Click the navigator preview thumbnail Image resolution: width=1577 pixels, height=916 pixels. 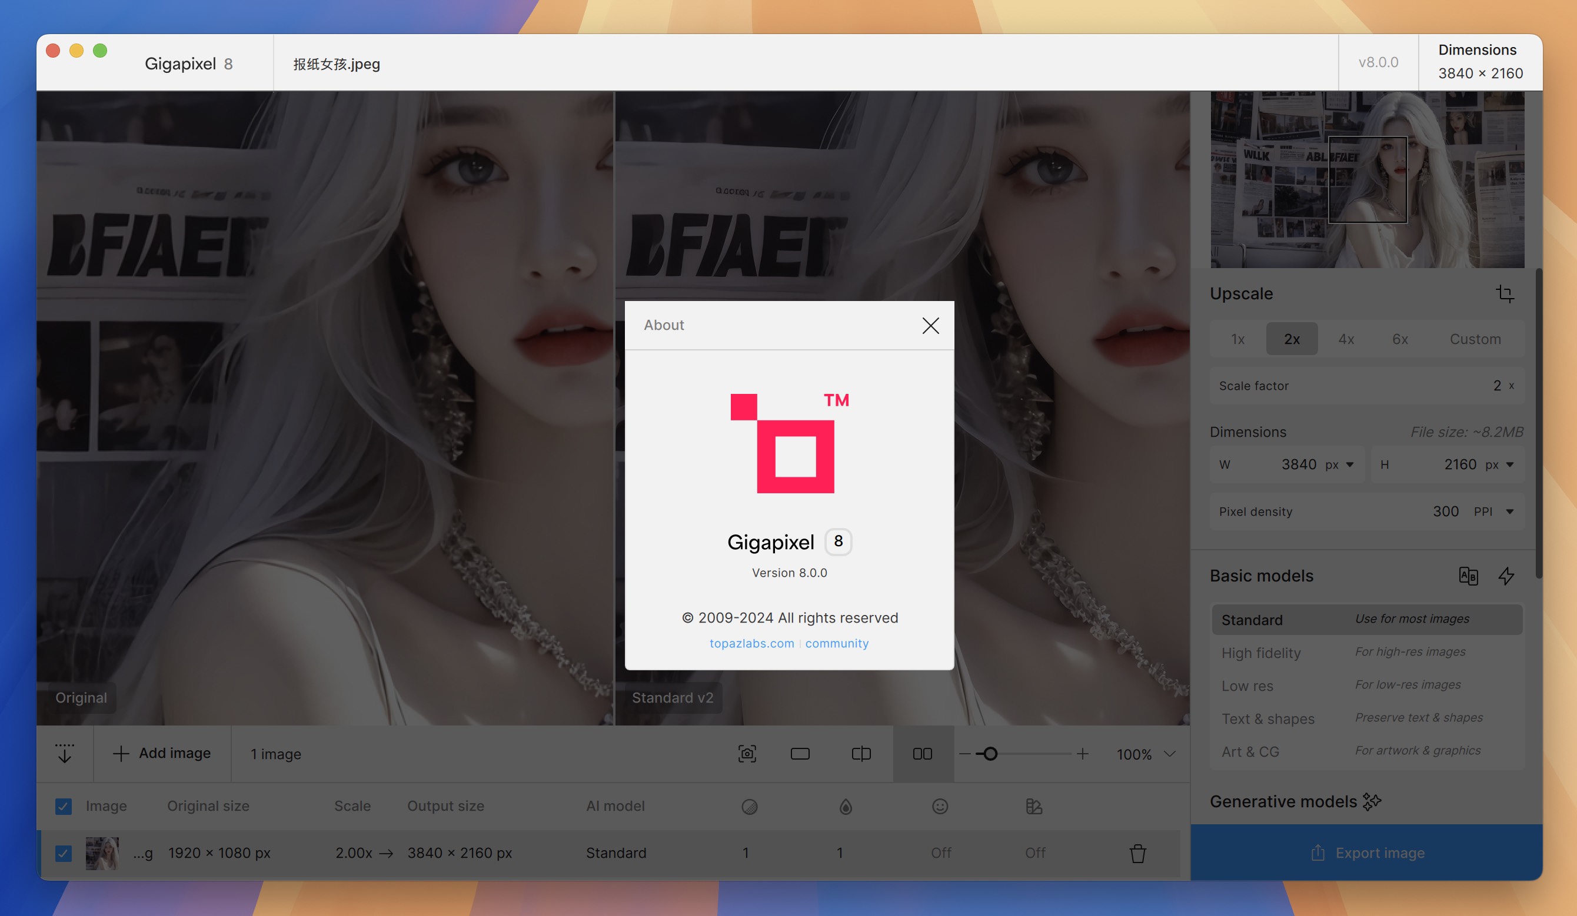[1367, 179]
